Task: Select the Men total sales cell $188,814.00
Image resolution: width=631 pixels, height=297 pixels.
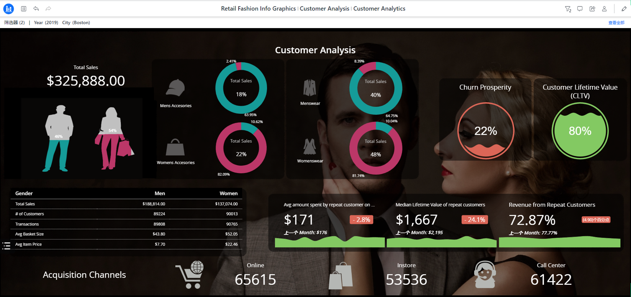Action: pyautogui.click(x=154, y=204)
